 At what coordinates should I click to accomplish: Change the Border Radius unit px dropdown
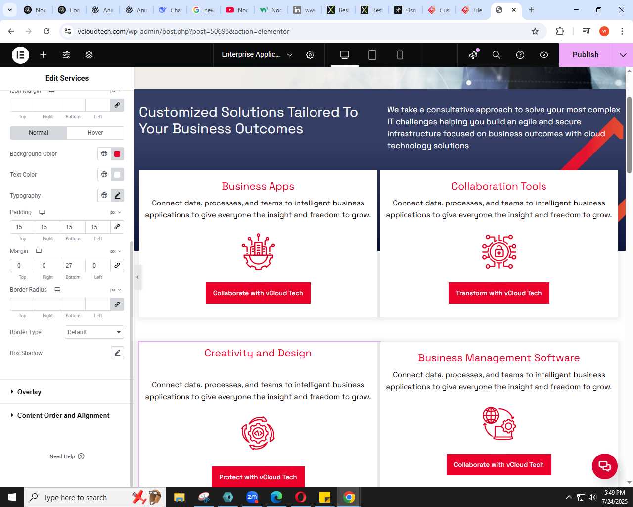coord(116,290)
